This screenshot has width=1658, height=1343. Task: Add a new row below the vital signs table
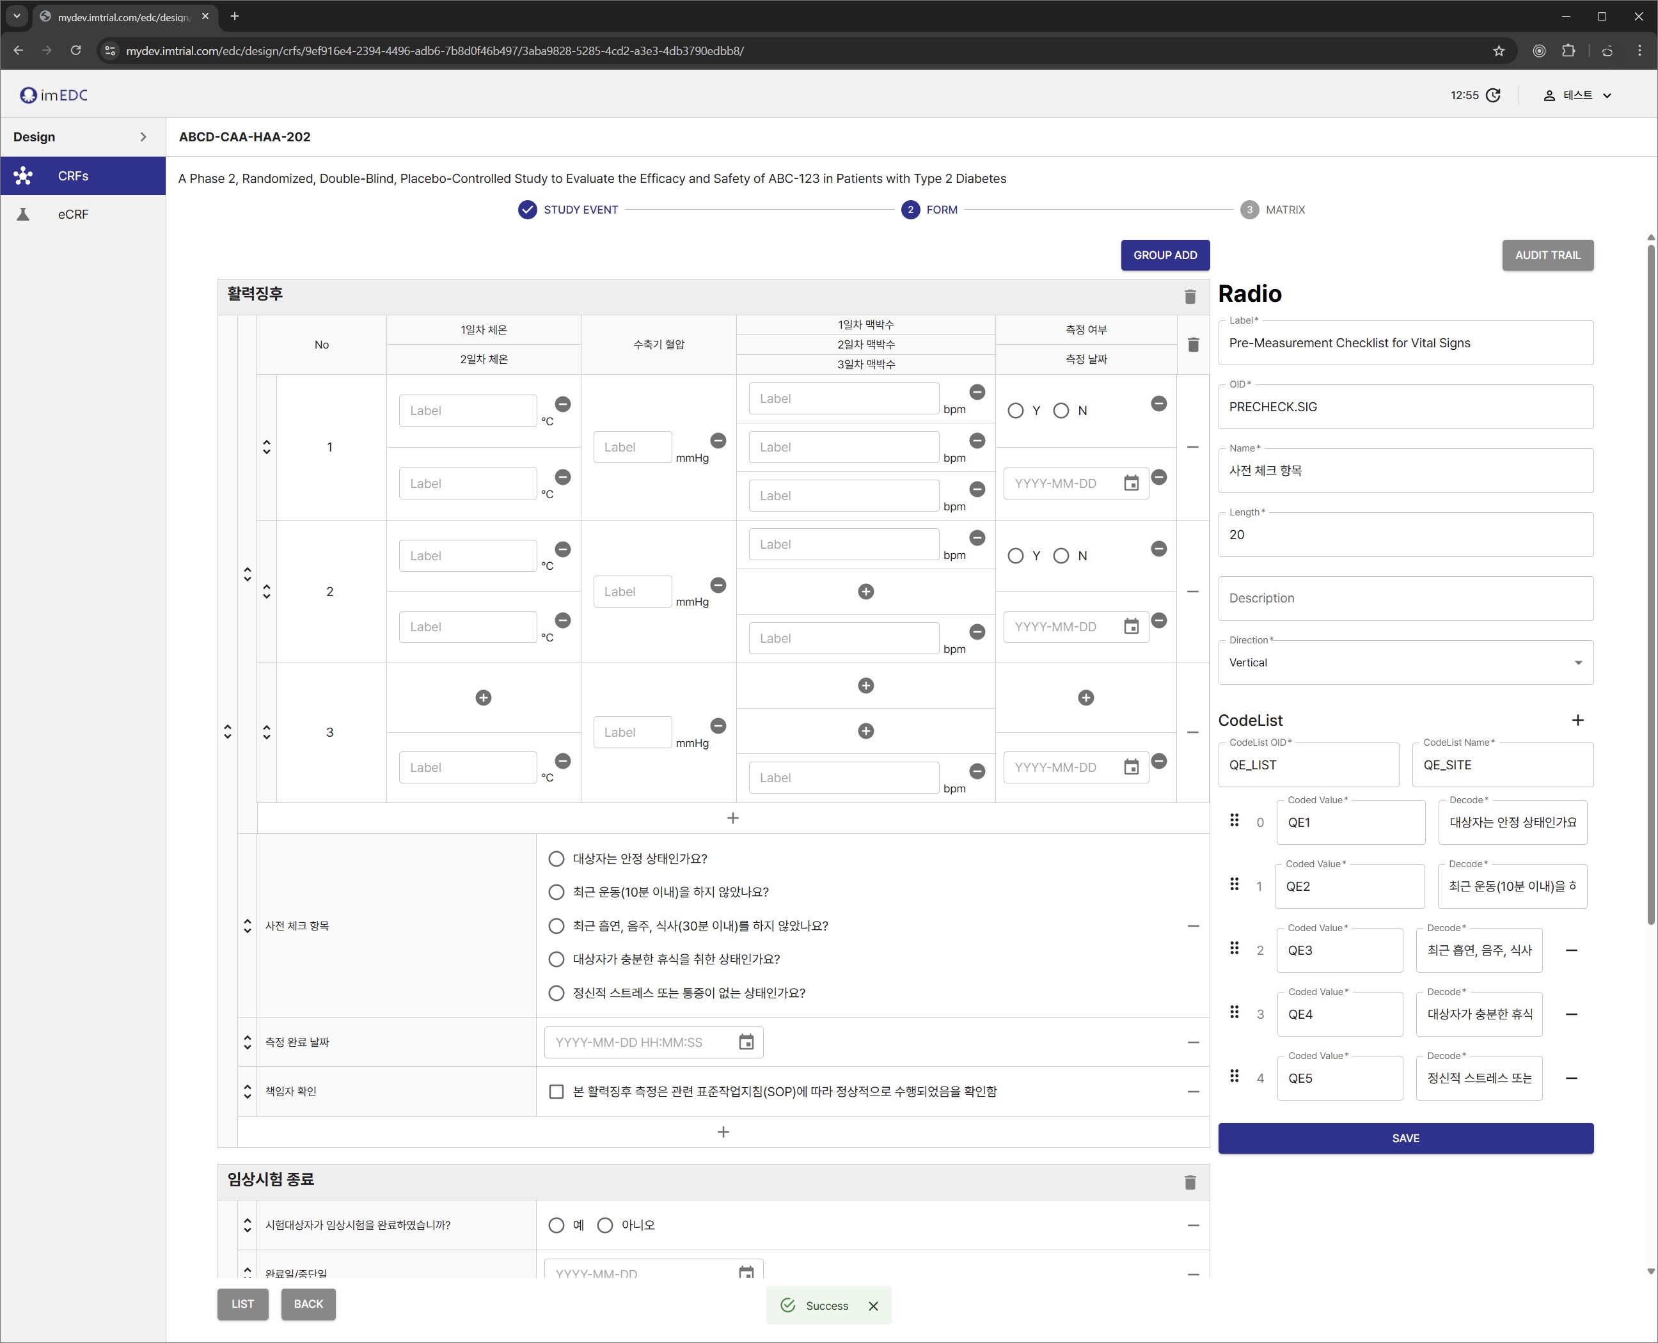pos(732,819)
